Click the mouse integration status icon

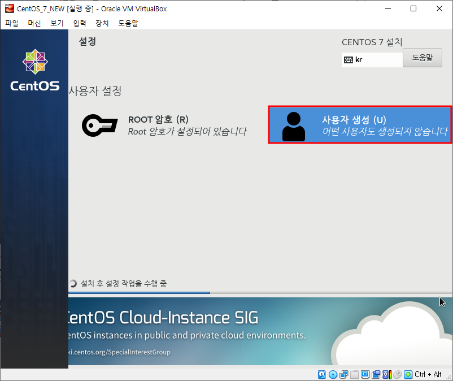(x=396, y=374)
